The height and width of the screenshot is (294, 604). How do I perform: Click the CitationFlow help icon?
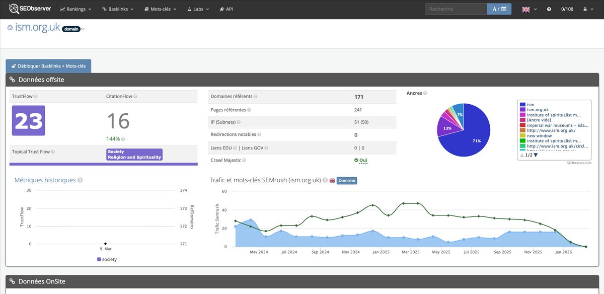point(135,96)
